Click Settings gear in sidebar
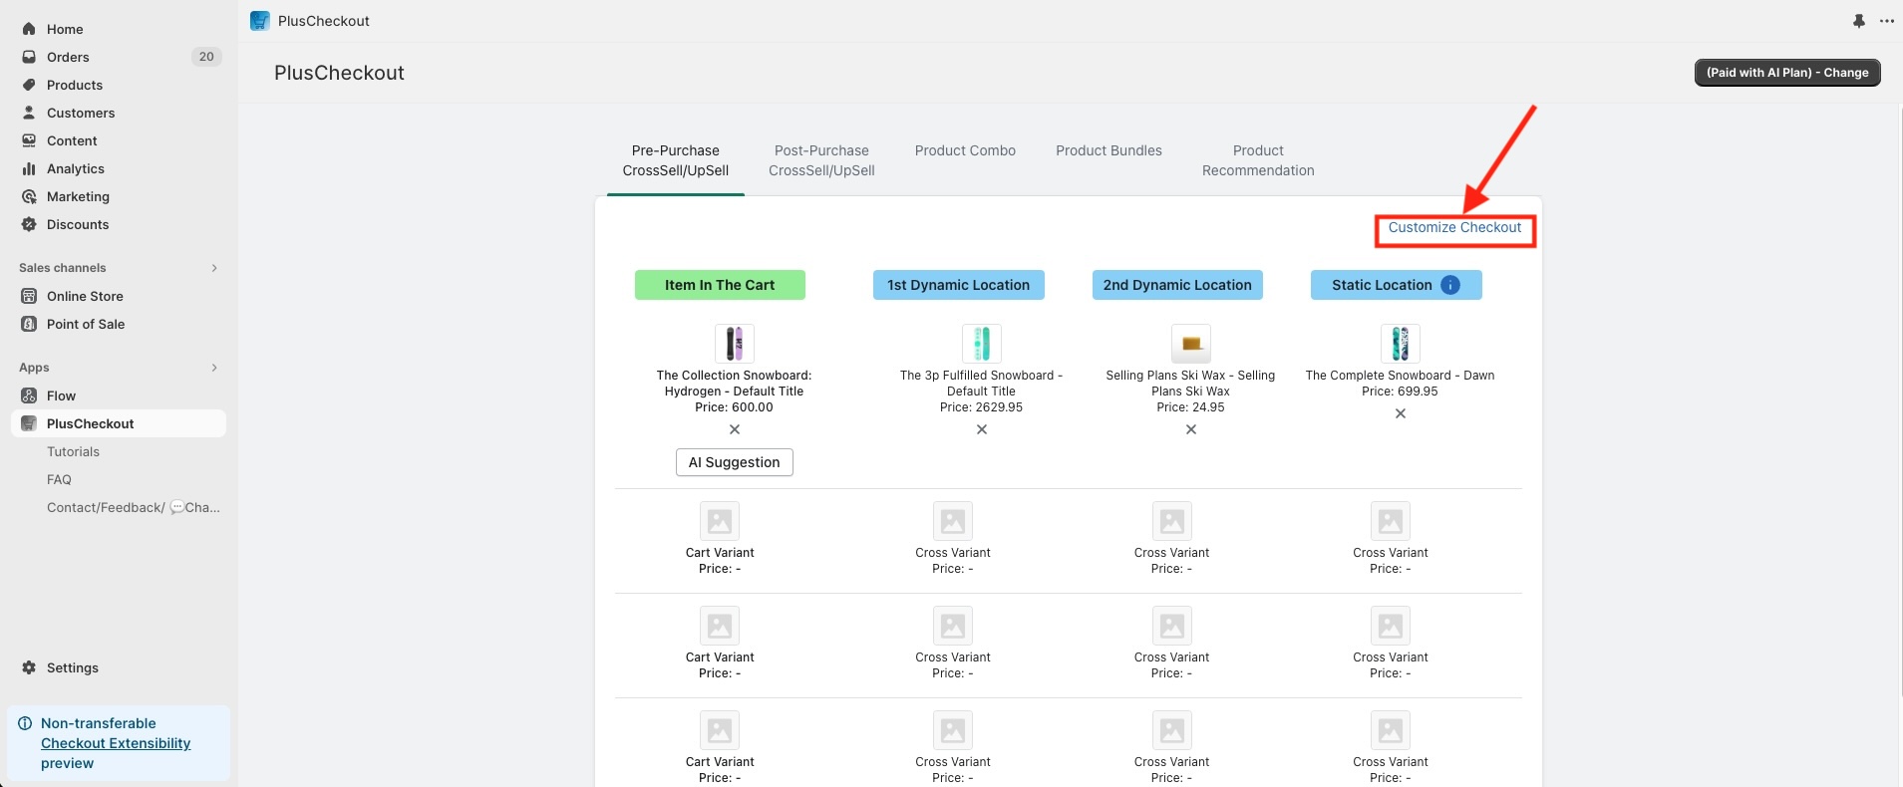Image resolution: width=1903 pixels, height=787 pixels. (x=29, y=667)
